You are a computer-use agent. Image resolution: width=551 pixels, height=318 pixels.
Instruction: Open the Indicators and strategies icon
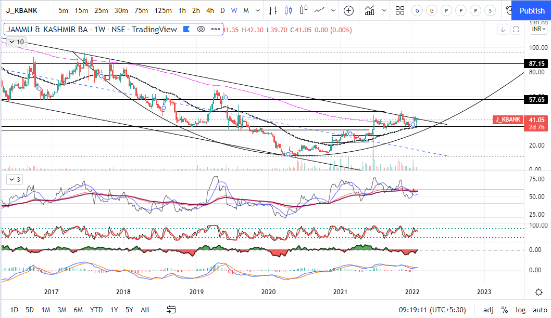(369, 10)
